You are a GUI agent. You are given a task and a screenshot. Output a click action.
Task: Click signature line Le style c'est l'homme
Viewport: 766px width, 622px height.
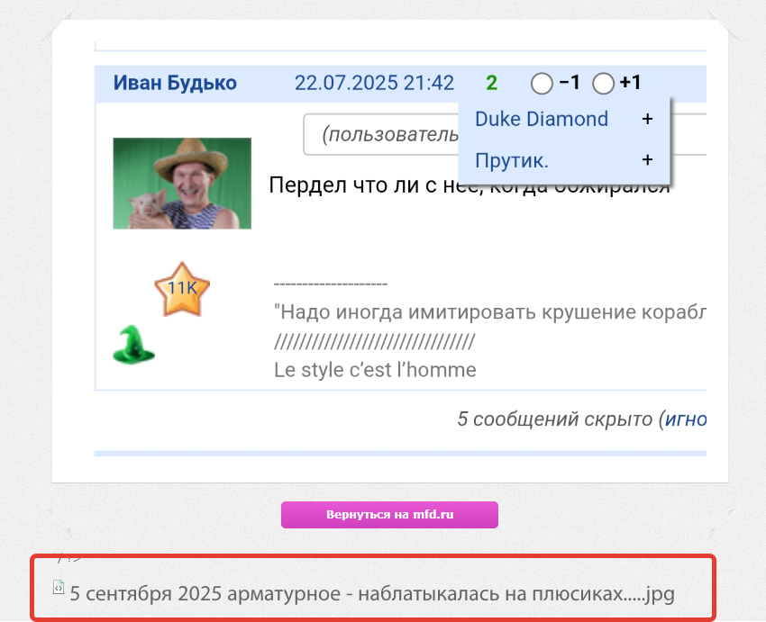coord(375,370)
